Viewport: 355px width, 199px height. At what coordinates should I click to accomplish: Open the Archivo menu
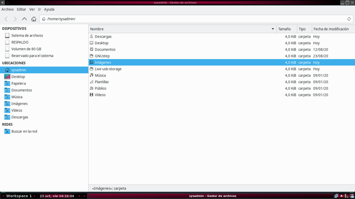8,9
